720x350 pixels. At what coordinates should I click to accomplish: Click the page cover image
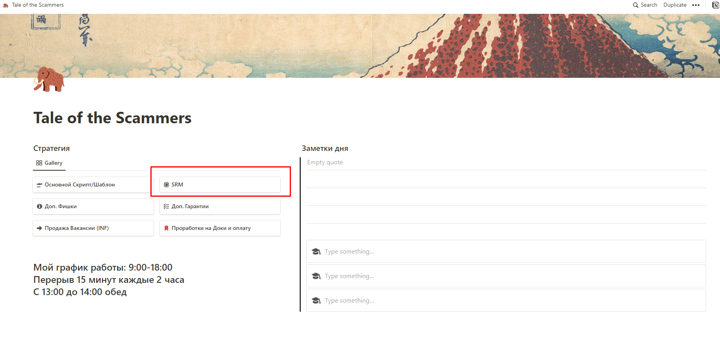click(x=360, y=46)
